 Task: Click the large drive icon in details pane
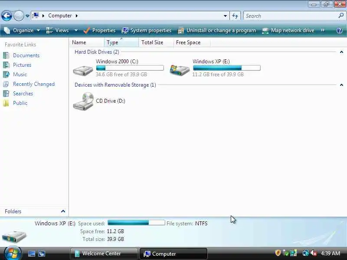14,236
